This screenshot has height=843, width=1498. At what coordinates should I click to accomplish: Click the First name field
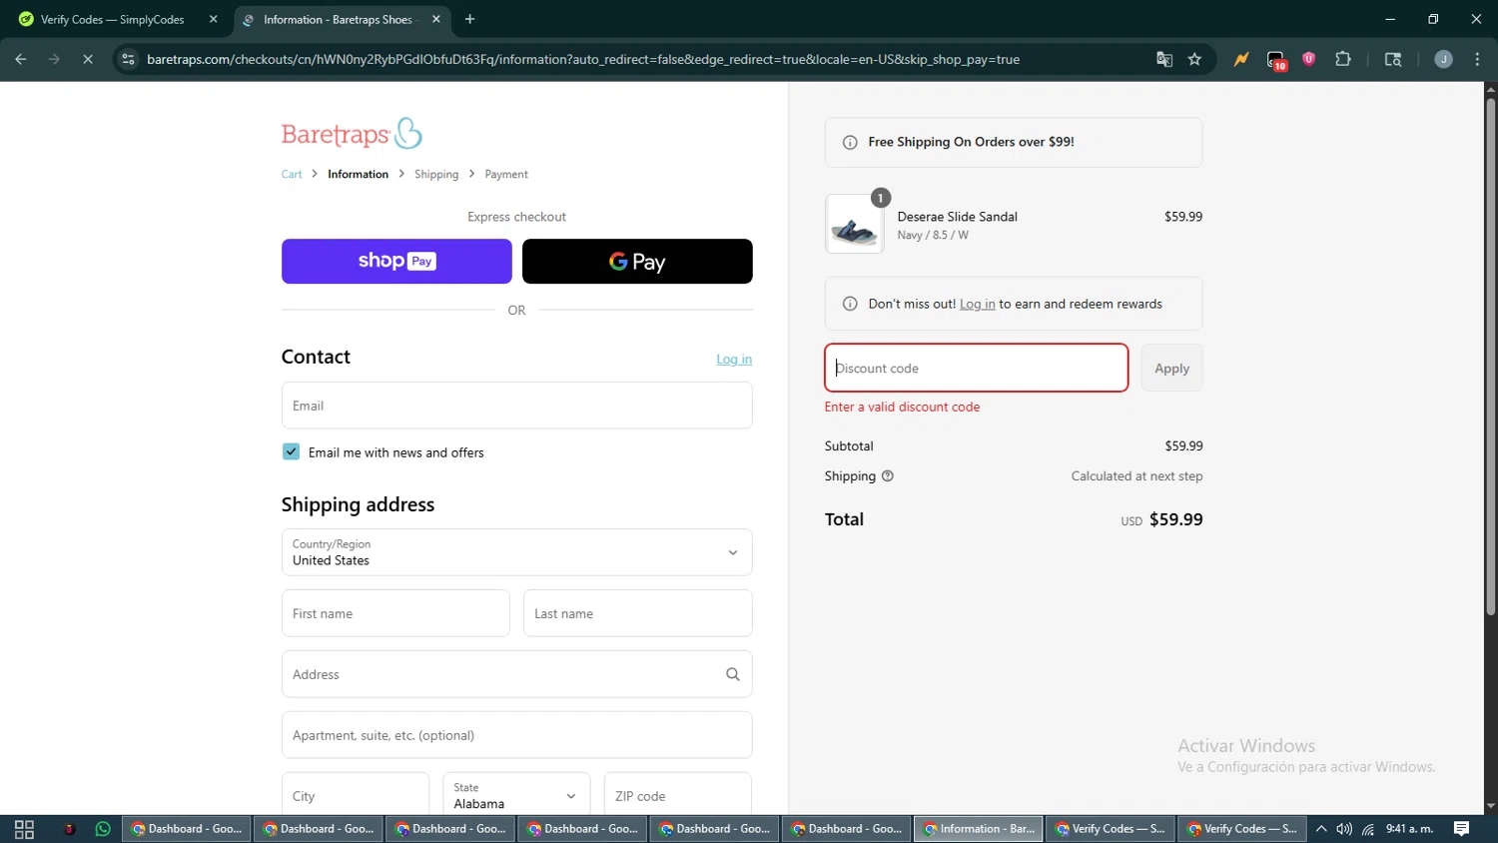point(395,613)
